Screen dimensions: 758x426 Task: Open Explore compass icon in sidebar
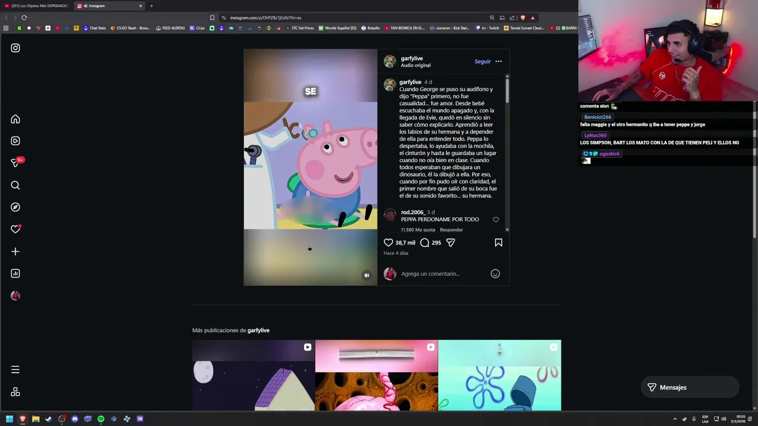coord(15,207)
